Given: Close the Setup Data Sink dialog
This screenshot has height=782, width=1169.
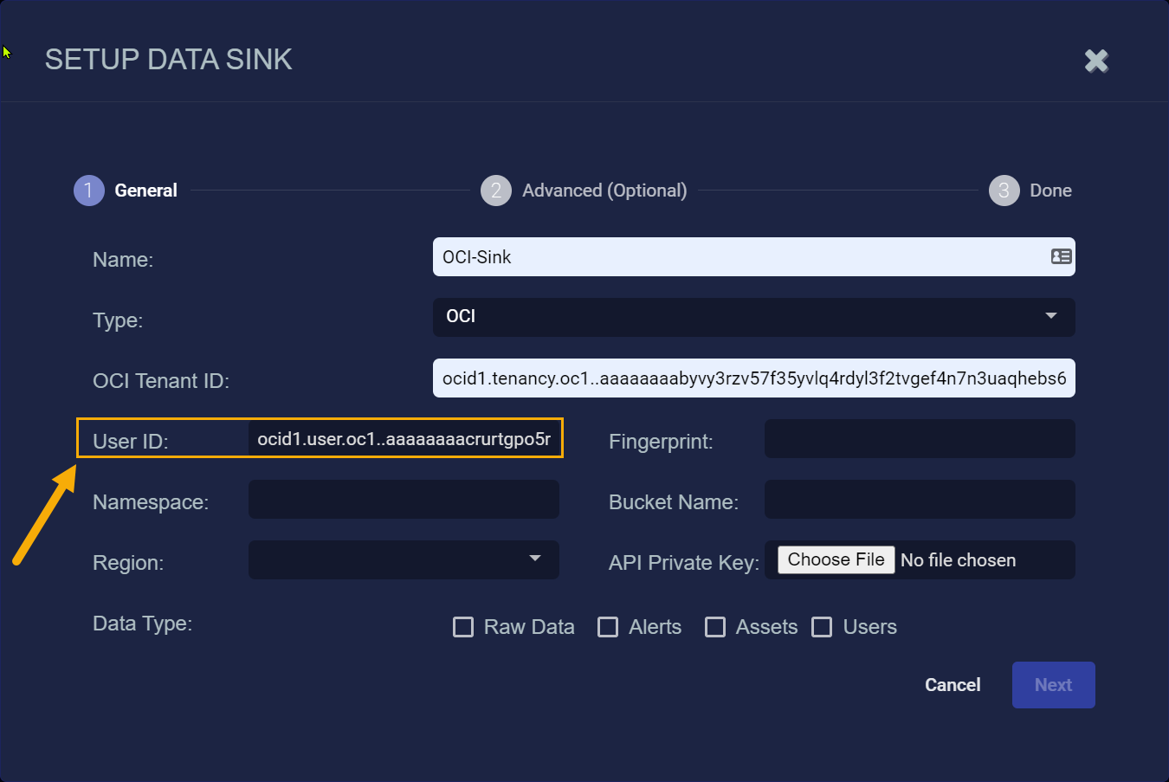Looking at the screenshot, I should (1096, 61).
